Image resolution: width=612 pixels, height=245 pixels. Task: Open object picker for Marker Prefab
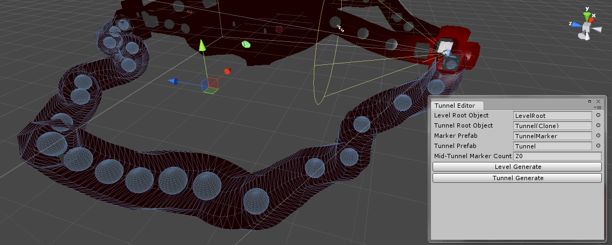pos(598,136)
